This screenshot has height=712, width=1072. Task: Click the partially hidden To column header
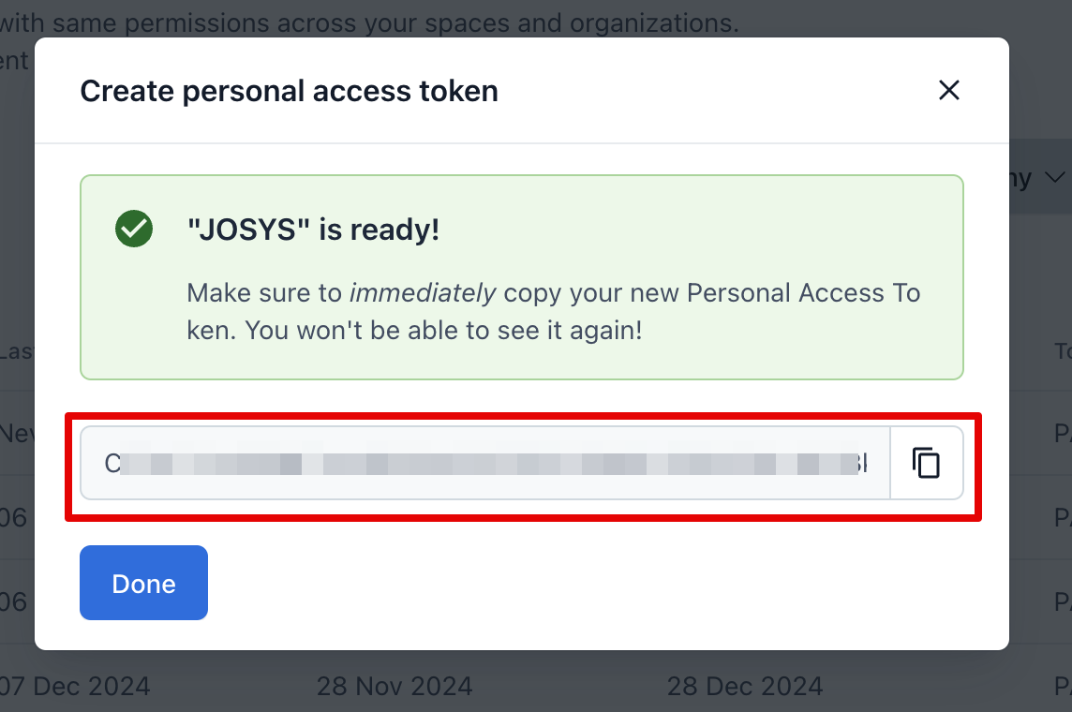point(1062,351)
